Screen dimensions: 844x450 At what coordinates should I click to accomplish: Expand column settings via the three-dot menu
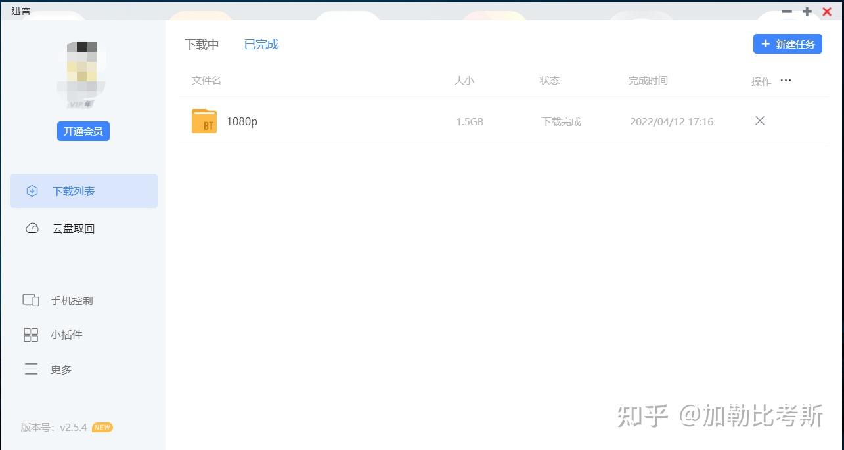(786, 80)
